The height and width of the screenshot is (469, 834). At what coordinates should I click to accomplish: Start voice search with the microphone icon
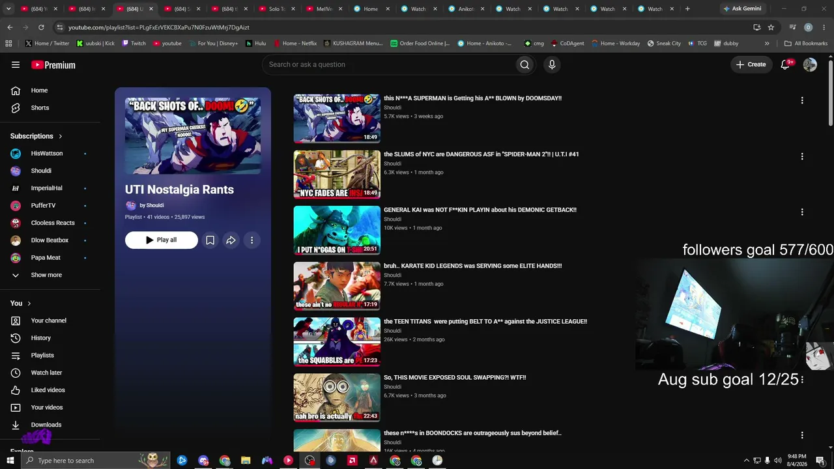pos(552,64)
